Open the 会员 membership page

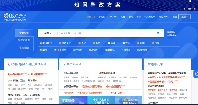[x=131, y=17]
